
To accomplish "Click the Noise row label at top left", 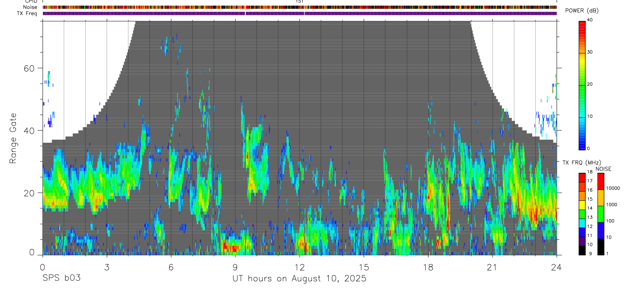I will coord(30,7).
